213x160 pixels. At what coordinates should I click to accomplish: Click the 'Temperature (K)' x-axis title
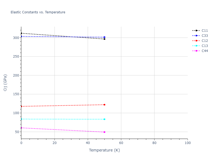click(104, 150)
